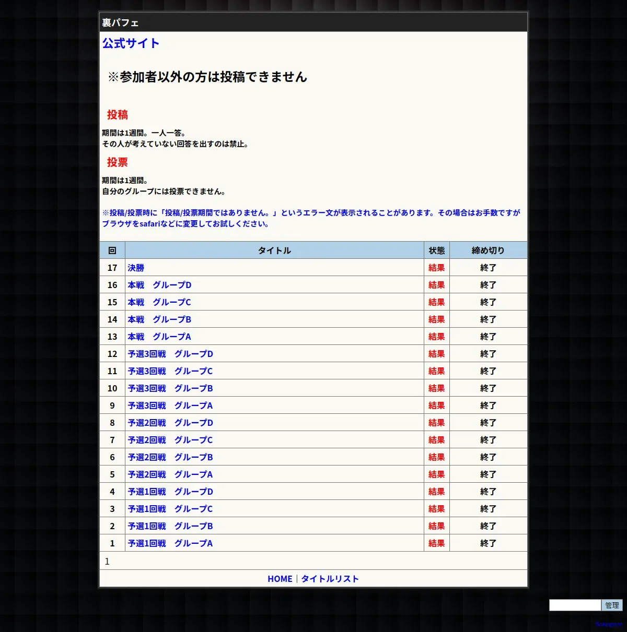Image resolution: width=627 pixels, height=632 pixels.
Task: Open 予選2回戦 グループB title
Action: coord(170,457)
